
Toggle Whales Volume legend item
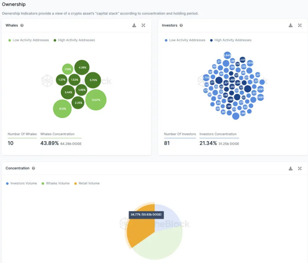[x=55, y=183]
